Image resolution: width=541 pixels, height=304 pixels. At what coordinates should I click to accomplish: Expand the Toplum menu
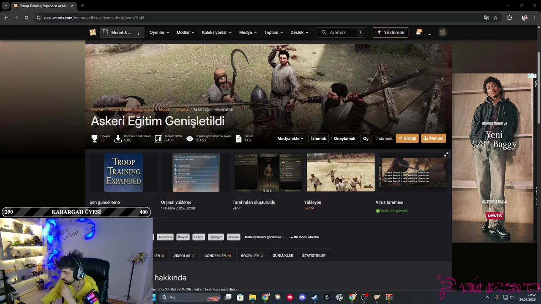(274, 33)
